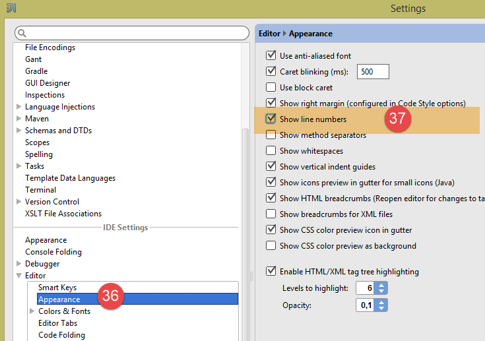The image size is (485, 341).
Task: Collapse the Editor tree node
Action: (19, 276)
